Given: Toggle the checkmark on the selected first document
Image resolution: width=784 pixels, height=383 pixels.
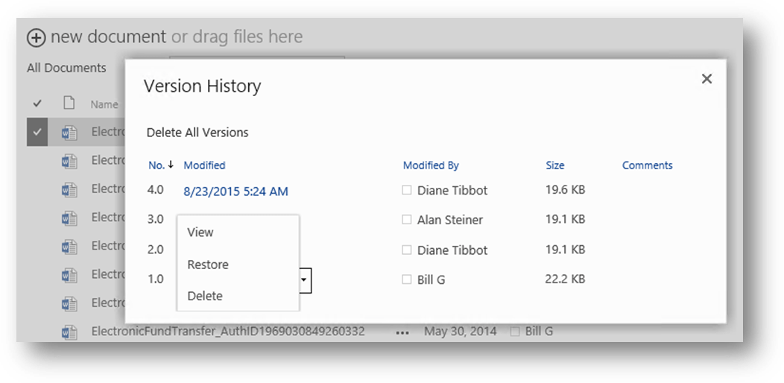Looking at the screenshot, I should [x=37, y=133].
